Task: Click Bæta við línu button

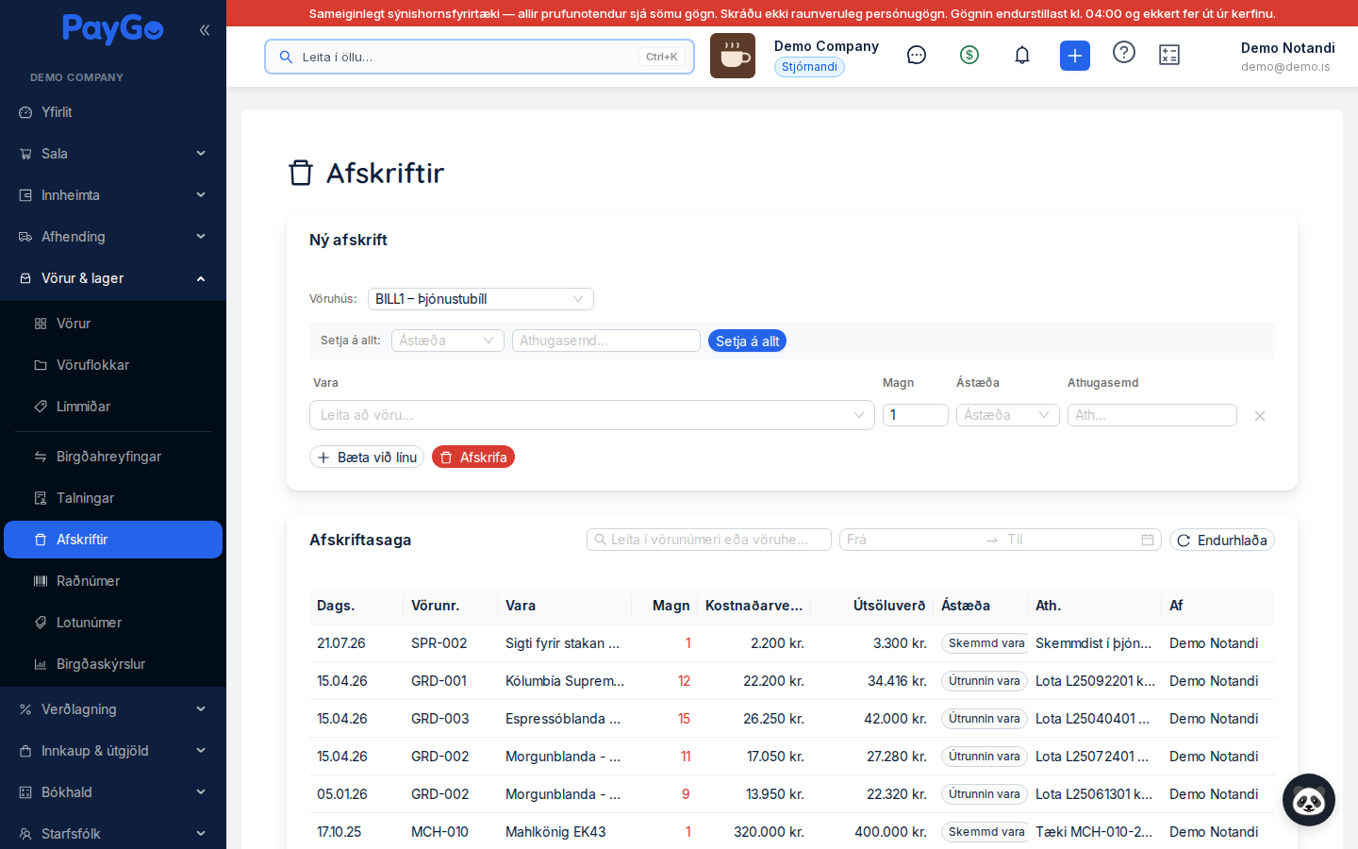Action: [367, 457]
